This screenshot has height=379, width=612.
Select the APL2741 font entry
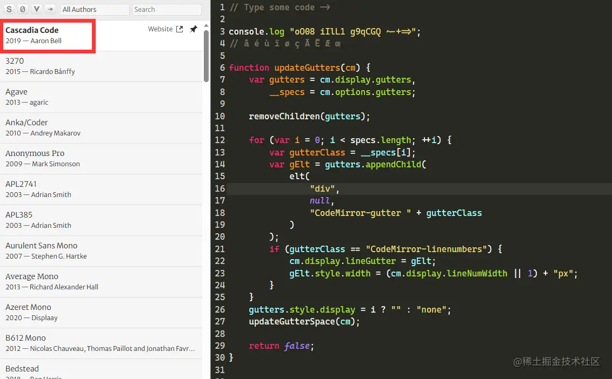pos(101,189)
